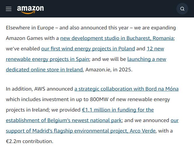Image resolution: width=194 pixels, height=148 pixels.
Task: Open the hamburger navigation menu
Action: click(x=9, y=9)
